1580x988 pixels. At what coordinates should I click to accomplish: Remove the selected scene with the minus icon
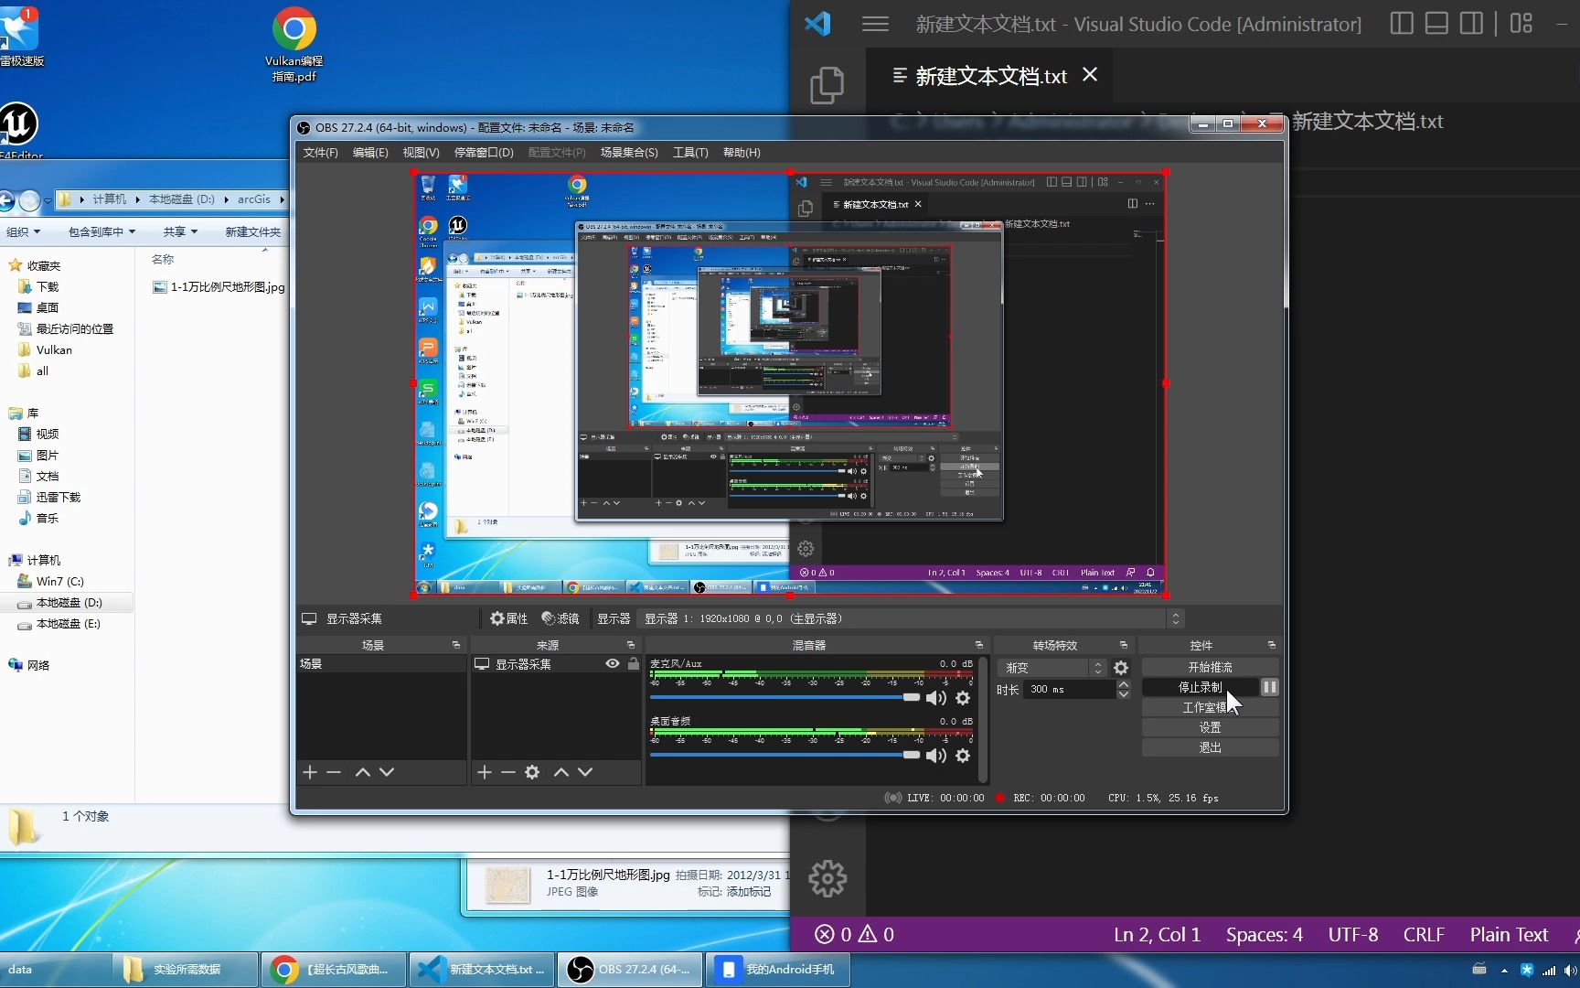334,773
